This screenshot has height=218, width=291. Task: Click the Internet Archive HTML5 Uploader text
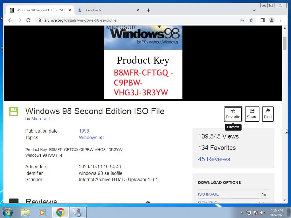coord(118,180)
